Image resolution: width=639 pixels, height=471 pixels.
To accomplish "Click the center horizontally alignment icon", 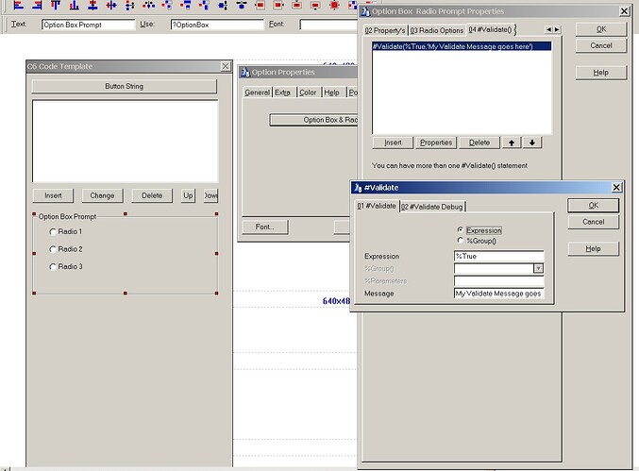I will tap(111, 5).
